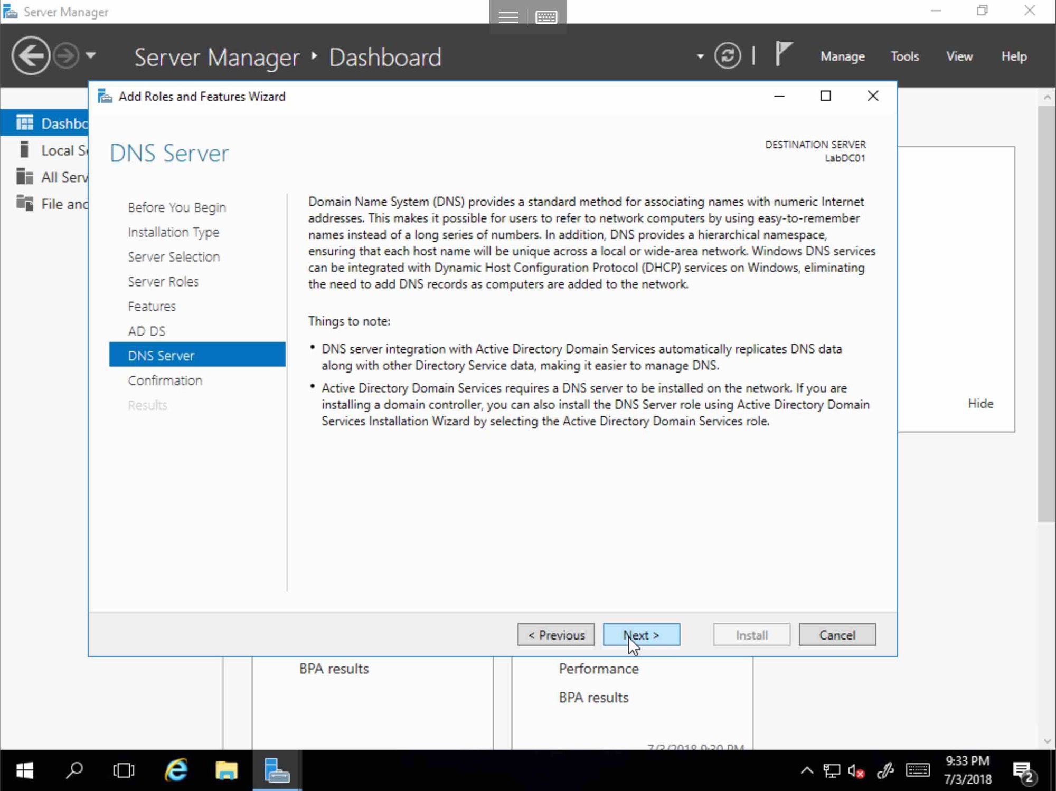Go to Installation Type wizard step

(173, 232)
